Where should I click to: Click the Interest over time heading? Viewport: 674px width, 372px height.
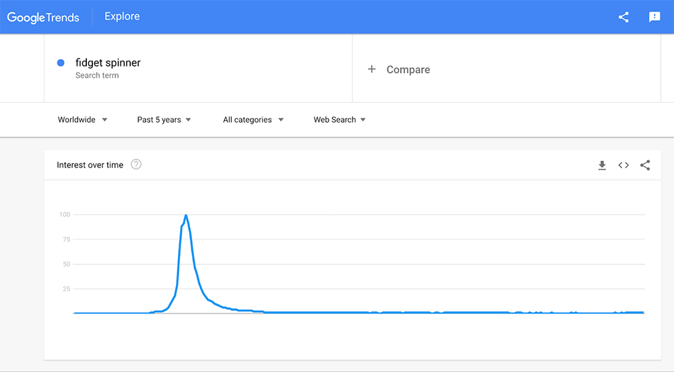(x=90, y=165)
